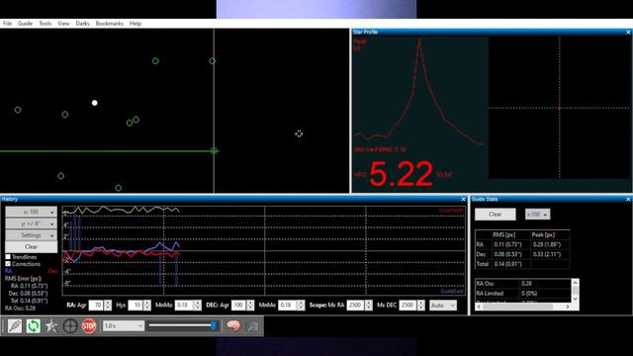This screenshot has width=633, height=356.
Task: Open the Help menu
Action: point(136,24)
